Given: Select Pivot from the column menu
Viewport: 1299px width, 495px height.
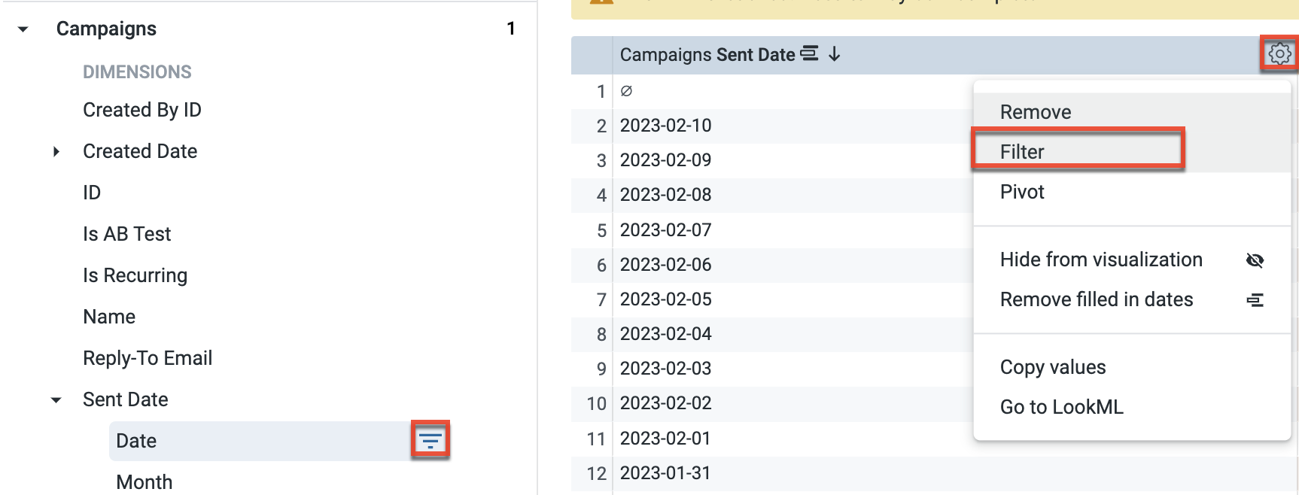Looking at the screenshot, I should click(1022, 192).
